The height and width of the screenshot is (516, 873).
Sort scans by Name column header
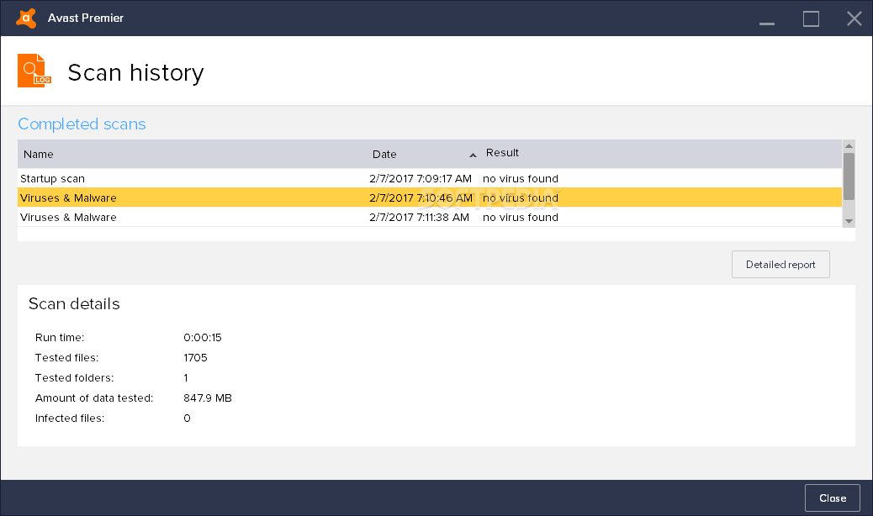[x=39, y=154]
